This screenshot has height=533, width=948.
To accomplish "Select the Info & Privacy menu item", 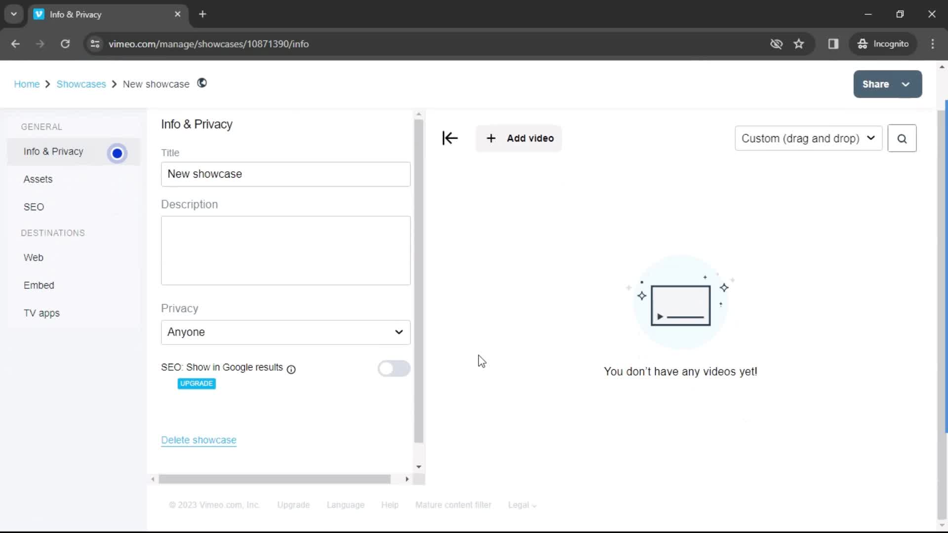I will tap(53, 151).
